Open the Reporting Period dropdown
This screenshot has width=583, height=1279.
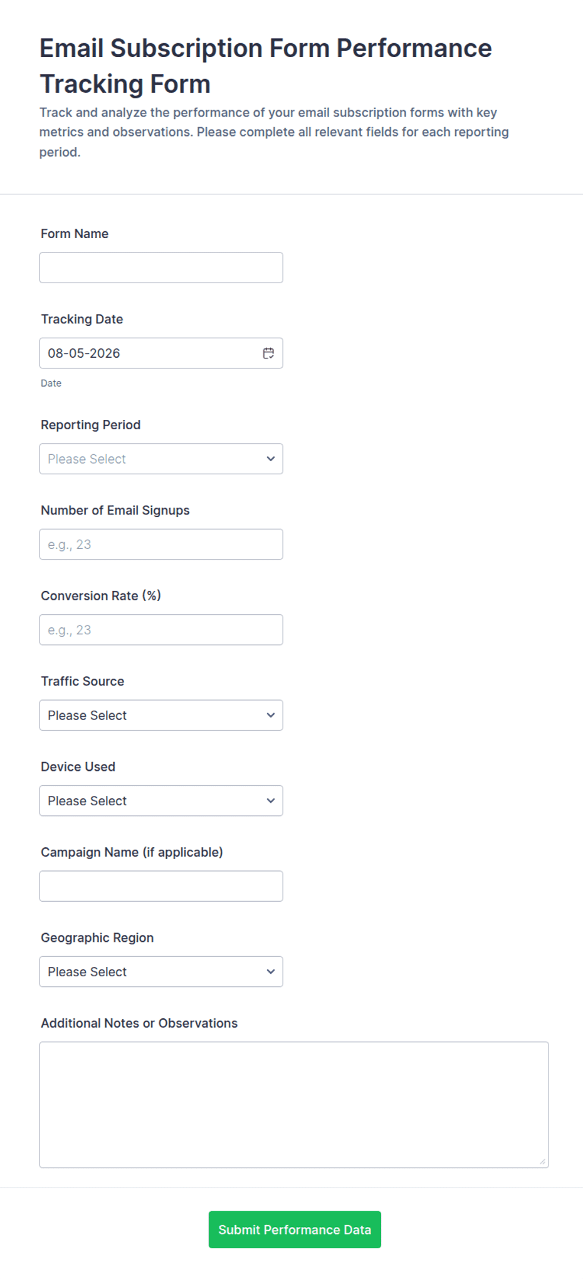[161, 459]
